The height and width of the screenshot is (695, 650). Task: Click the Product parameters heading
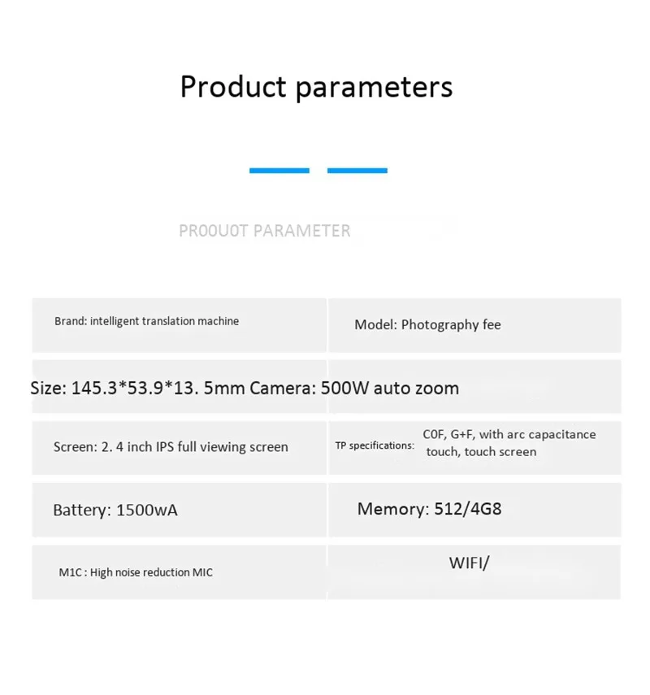tap(316, 87)
